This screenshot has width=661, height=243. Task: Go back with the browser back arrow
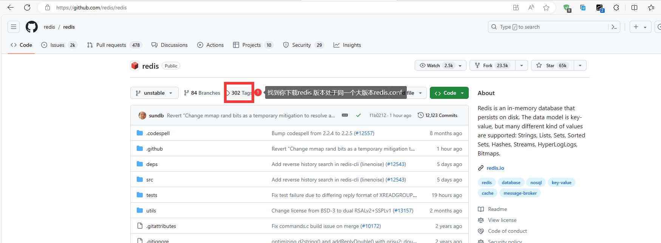11,8
